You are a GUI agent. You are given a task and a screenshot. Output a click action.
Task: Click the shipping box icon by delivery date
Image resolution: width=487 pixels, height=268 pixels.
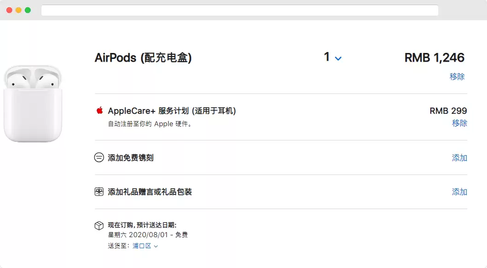click(99, 226)
